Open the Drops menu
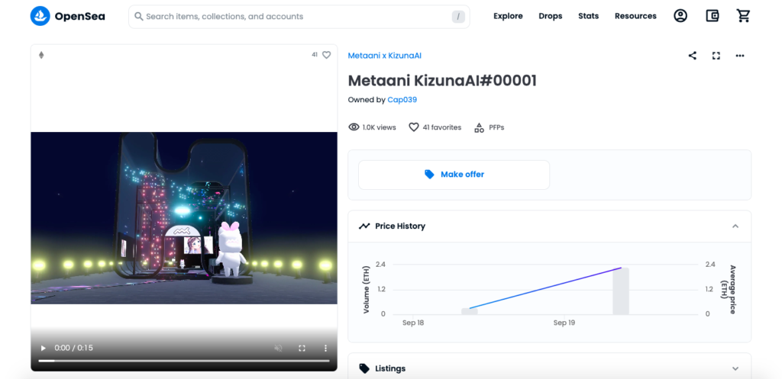 click(550, 16)
